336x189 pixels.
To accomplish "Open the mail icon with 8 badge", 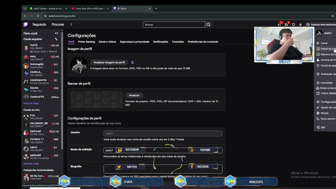I will [286, 25].
